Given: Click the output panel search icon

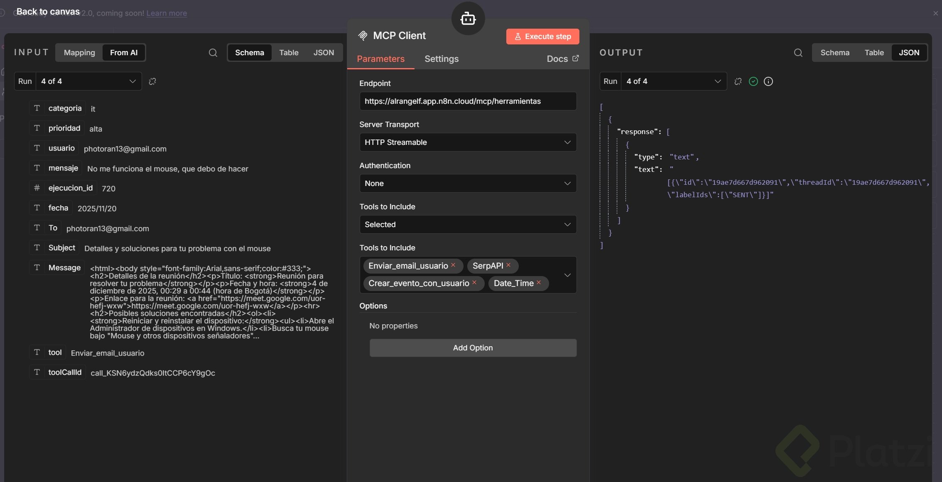Looking at the screenshot, I should (x=798, y=53).
